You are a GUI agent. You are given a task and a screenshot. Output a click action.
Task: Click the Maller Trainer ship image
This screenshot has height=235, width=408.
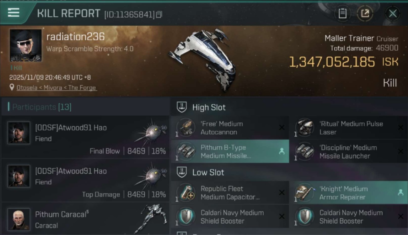pyautogui.click(x=204, y=58)
